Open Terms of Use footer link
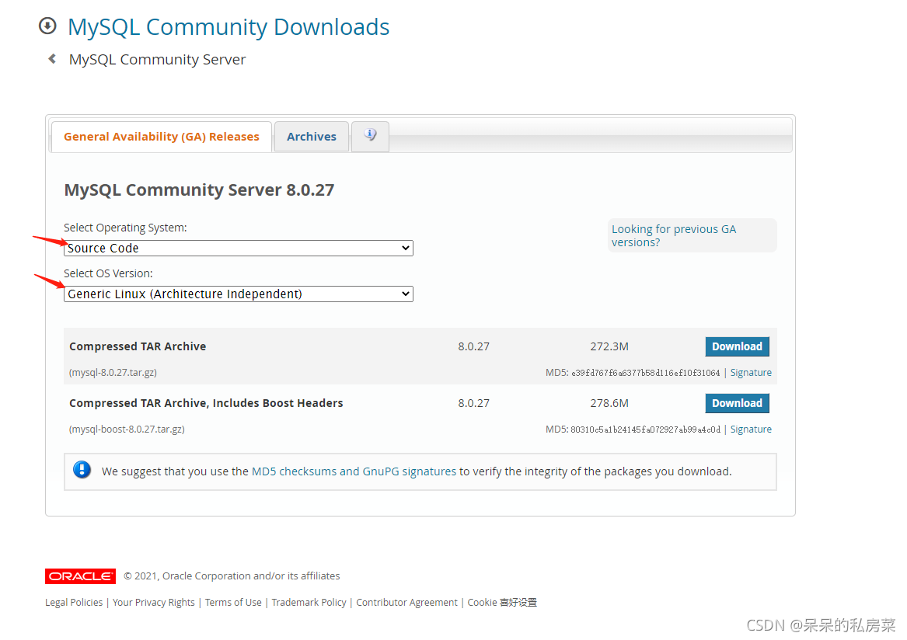This screenshot has height=640, width=907. [233, 603]
